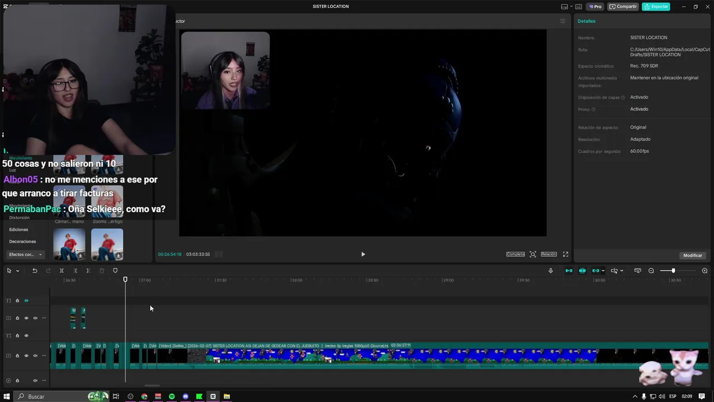Toggle visibility of the second text track
The image size is (714, 402).
point(26,336)
